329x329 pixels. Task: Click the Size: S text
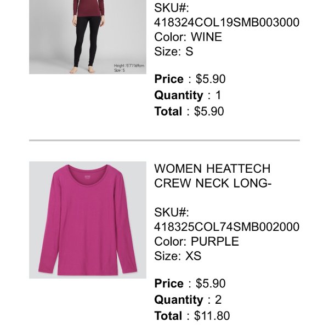pyautogui.click(x=173, y=52)
